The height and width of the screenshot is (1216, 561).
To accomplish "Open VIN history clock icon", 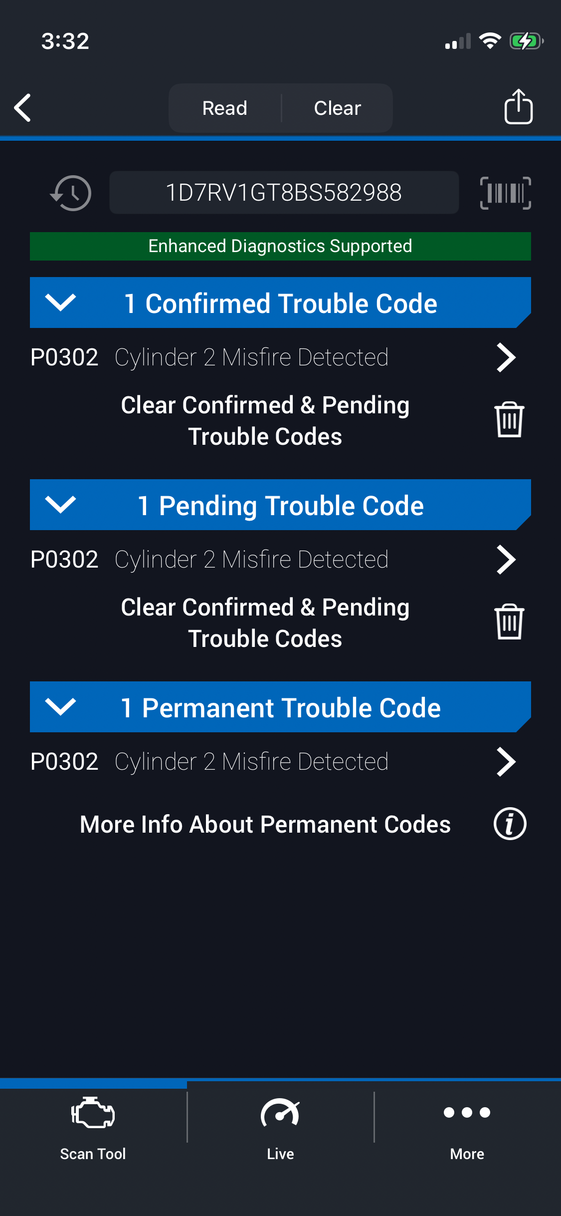I will pyautogui.click(x=71, y=193).
